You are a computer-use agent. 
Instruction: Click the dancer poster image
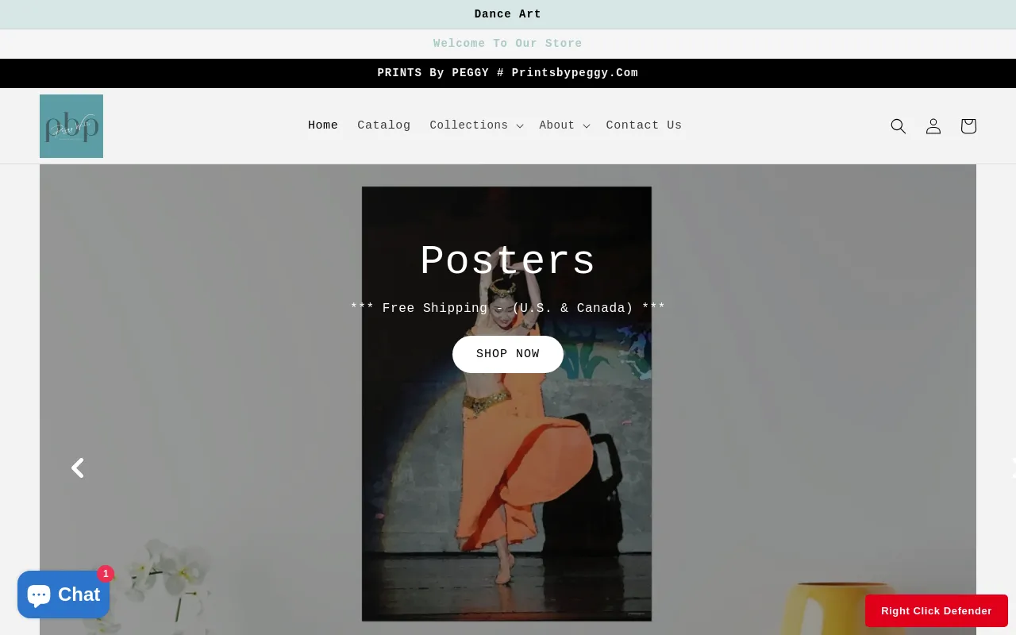(506, 404)
